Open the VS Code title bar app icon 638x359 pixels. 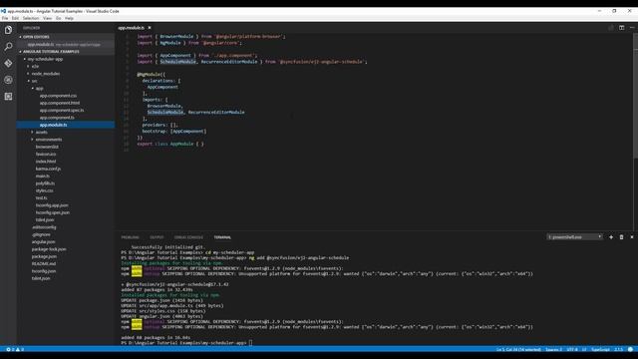(x=3, y=11)
